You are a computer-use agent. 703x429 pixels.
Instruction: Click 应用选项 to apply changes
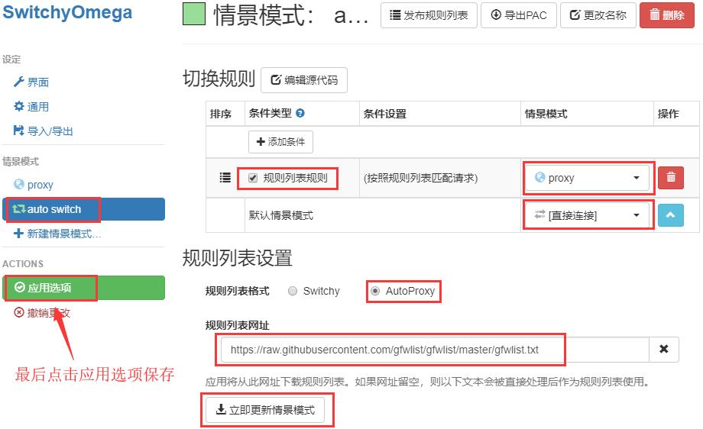tap(50, 288)
